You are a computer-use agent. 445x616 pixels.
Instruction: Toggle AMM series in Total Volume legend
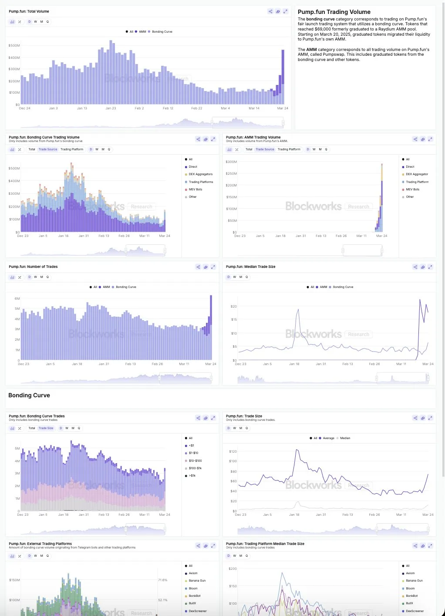tap(141, 32)
